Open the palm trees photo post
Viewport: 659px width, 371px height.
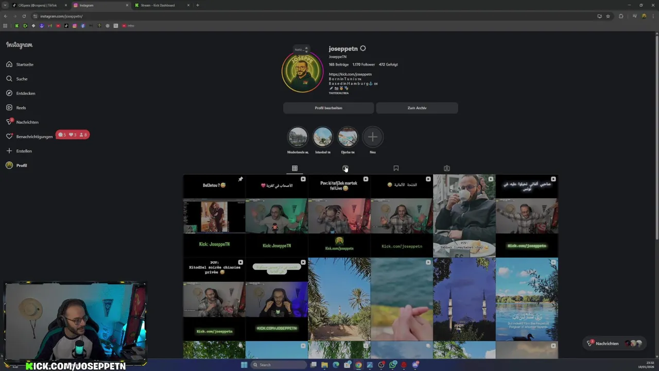point(339,300)
